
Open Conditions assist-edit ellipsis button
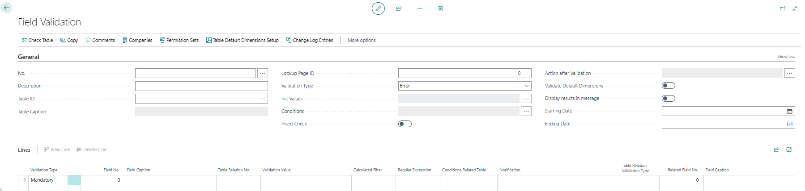coord(526,111)
